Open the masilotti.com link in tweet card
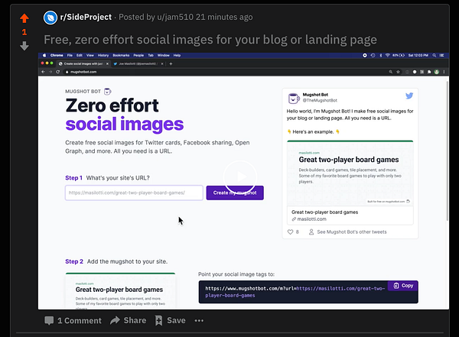Viewport: 459px width, 337px height. coord(309,219)
